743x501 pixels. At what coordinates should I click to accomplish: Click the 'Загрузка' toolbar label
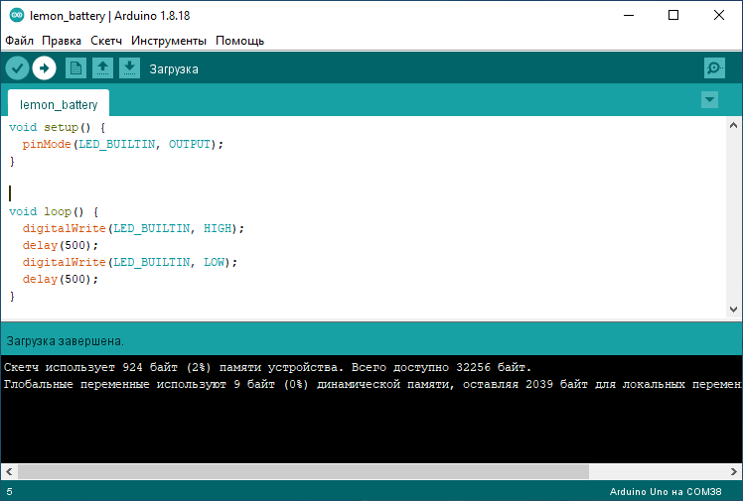[174, 69]
